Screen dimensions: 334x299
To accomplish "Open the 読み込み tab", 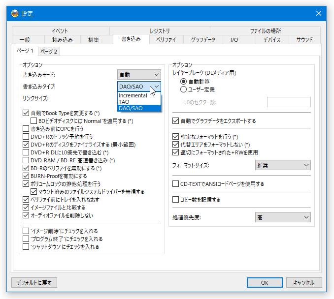I will pos(63,40).
